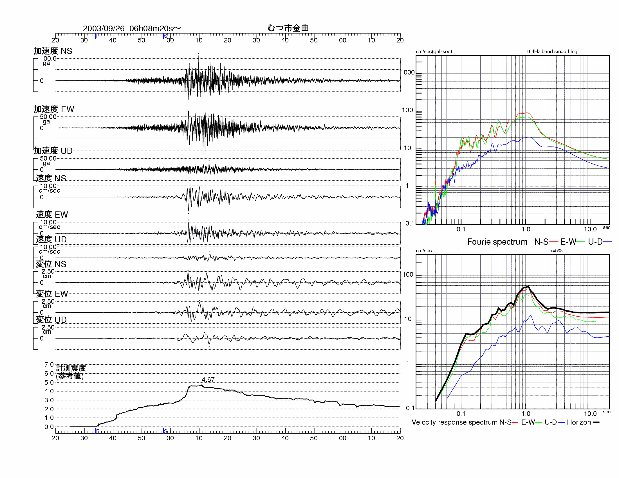Click the blue U-D Fourier legend line
The image size is (619, 478).
(608, 242)
